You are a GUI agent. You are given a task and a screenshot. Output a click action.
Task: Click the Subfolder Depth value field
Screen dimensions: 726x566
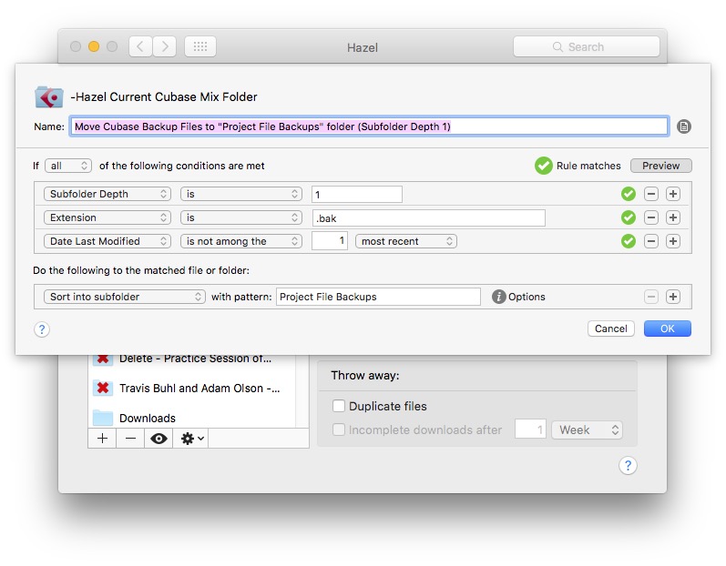click(357, 194)
